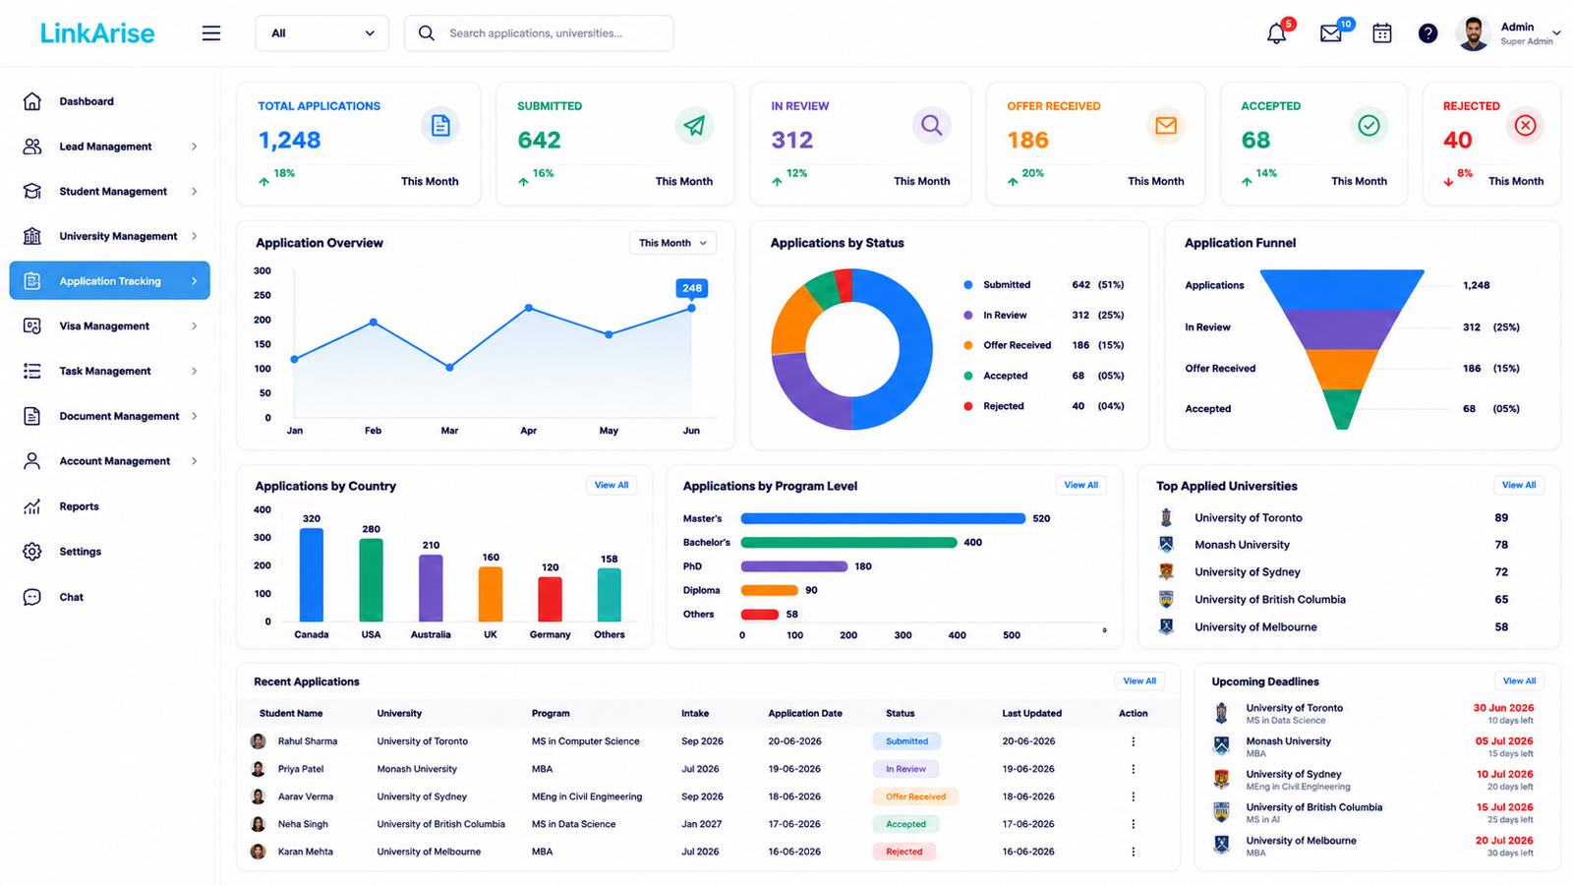View all Applications by Program Level
This screenshot has height=885, width=1573.
[x=1081, y=485]
